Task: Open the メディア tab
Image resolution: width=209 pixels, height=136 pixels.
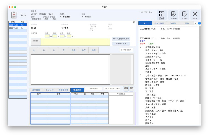Action: point(49,90)
